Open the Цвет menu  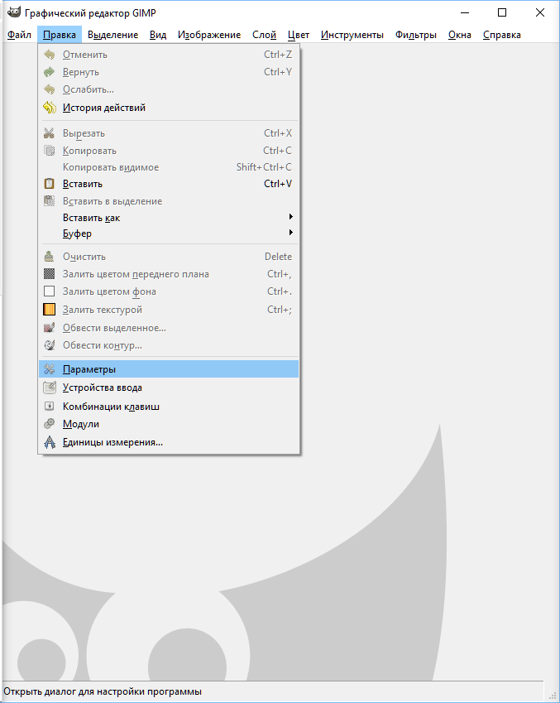tap(299, 35)
